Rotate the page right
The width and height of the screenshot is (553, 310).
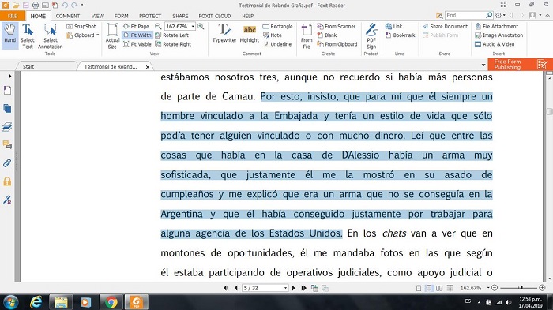(x=173, y=44)
